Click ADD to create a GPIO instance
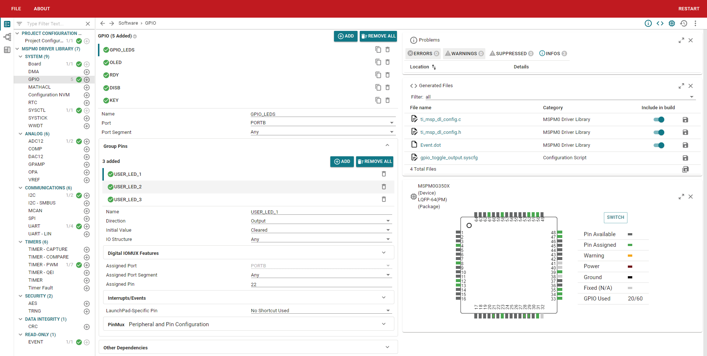 coord(346,36)
